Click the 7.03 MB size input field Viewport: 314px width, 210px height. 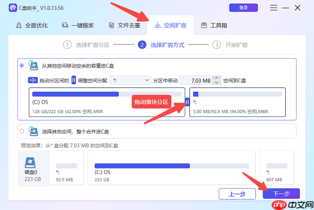[x=196, y=80]
